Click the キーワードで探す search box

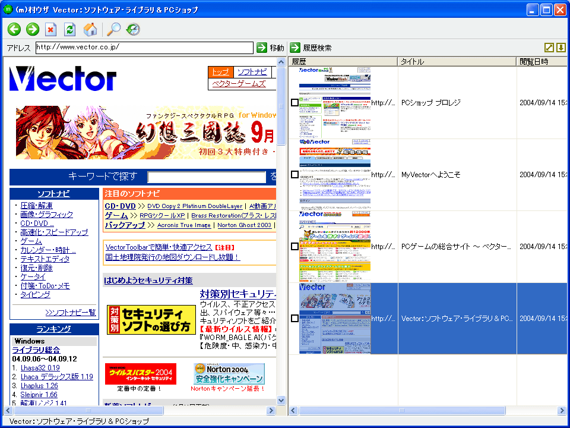[207, 177]
